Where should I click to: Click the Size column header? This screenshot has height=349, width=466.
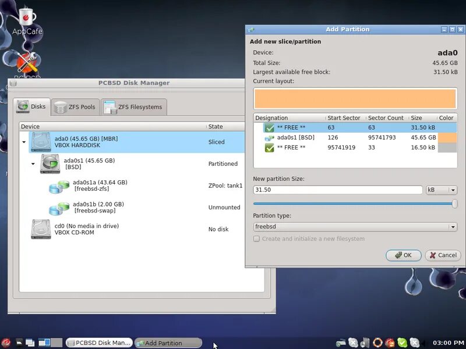tap(423, 118)
